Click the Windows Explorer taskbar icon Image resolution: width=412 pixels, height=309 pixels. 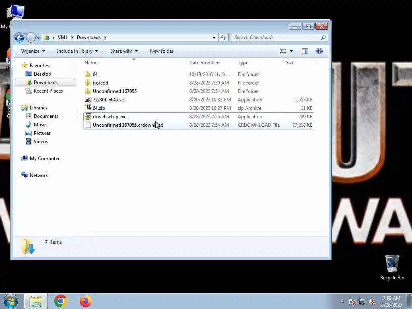(x=36, y=301)
